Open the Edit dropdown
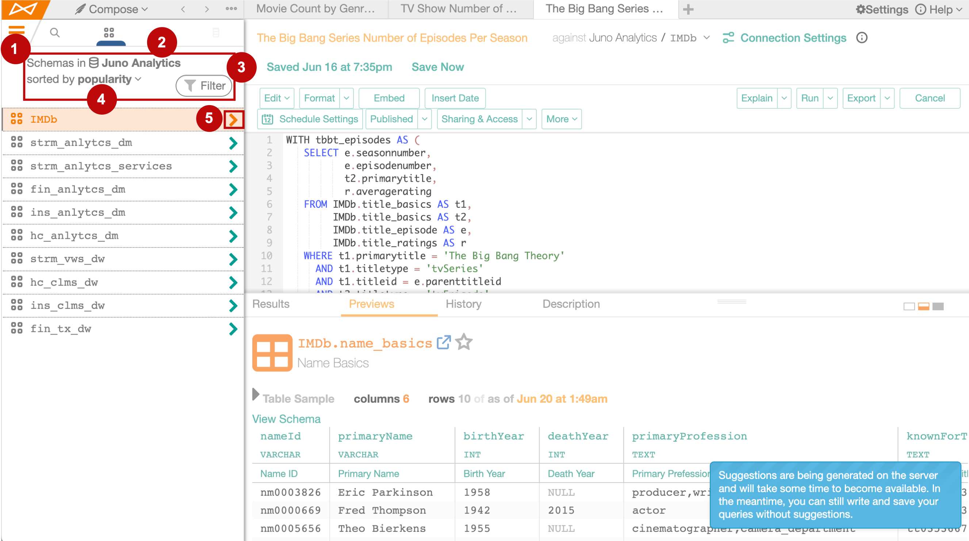969x541 pixels. point(277,98)
